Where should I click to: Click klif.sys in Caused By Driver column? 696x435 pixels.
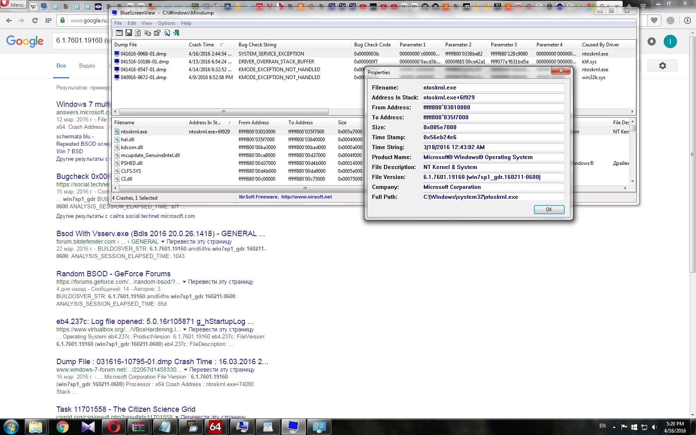tap(589, 62)
